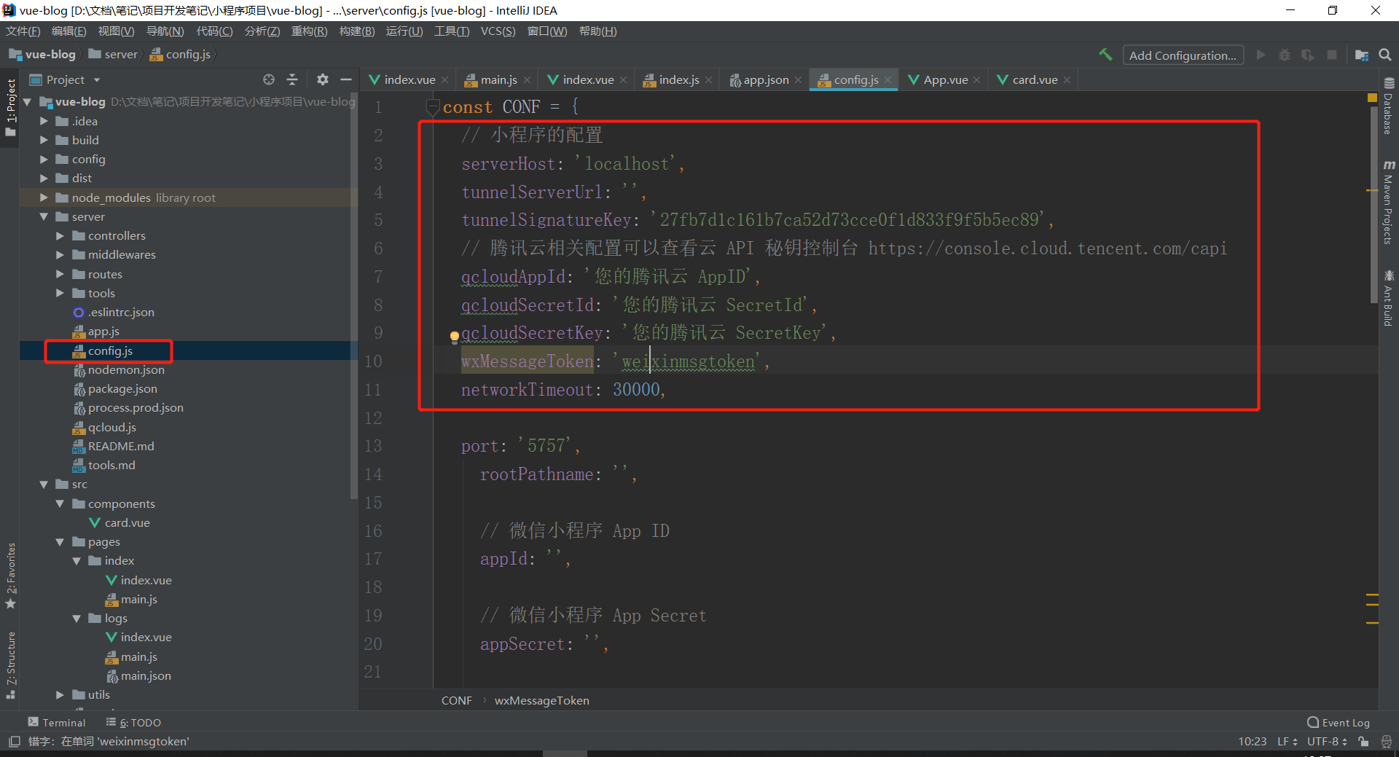Open the Project view dropdown
The width and height of the screenshot is (1399, 757).
[x=97, y=80]
